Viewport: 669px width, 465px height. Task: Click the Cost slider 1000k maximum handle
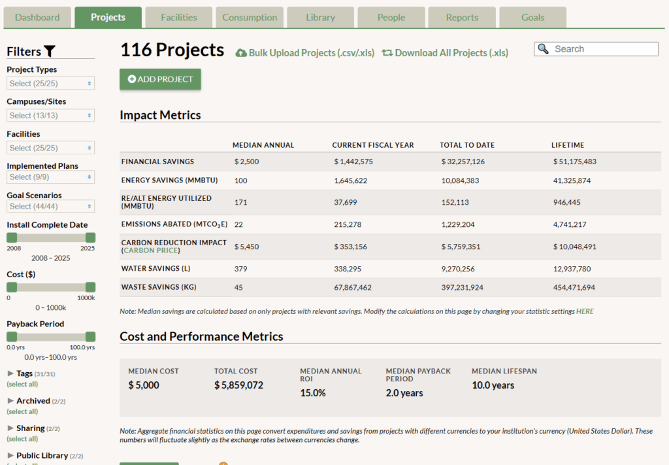90,287
